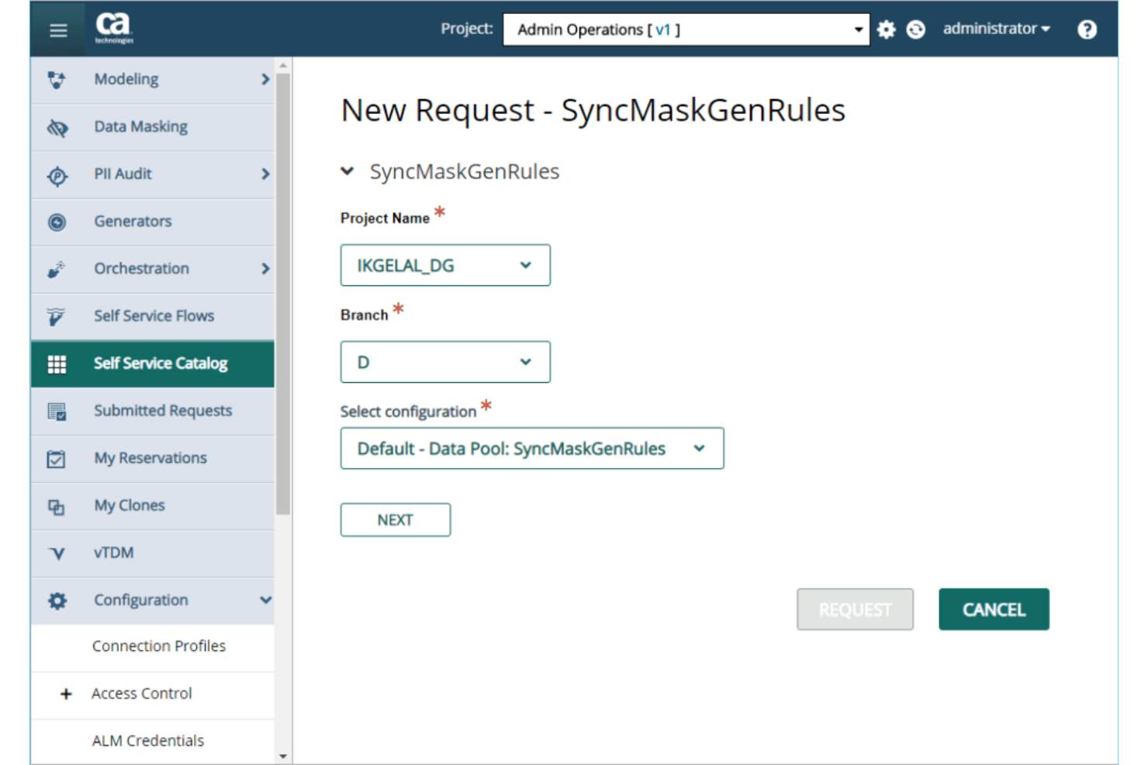Expand the Modeling submenu arrow
Image resolution: width=1148 pixels, height=765 pixels.
pos(265,79)
